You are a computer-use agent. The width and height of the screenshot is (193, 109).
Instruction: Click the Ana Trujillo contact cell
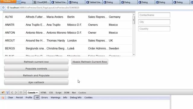coord(53,25)
